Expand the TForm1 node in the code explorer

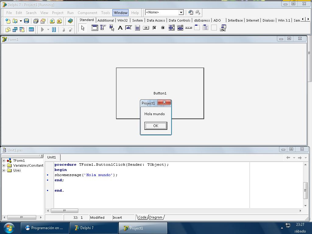point(3,160)
